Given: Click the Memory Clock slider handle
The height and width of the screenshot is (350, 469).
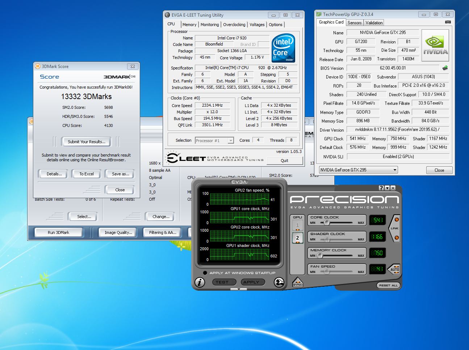Looking at the screenshot, I should [x=320, y=256].
